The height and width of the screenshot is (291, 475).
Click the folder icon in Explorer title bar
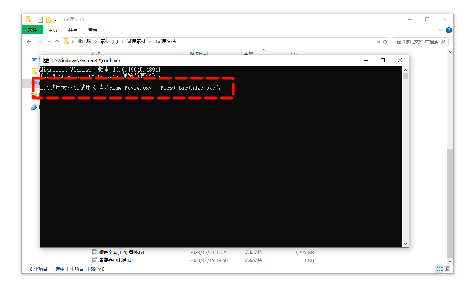pyautogui.click(x=28, y=20)
